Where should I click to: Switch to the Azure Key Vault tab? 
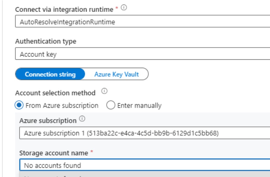coord(116,74)
